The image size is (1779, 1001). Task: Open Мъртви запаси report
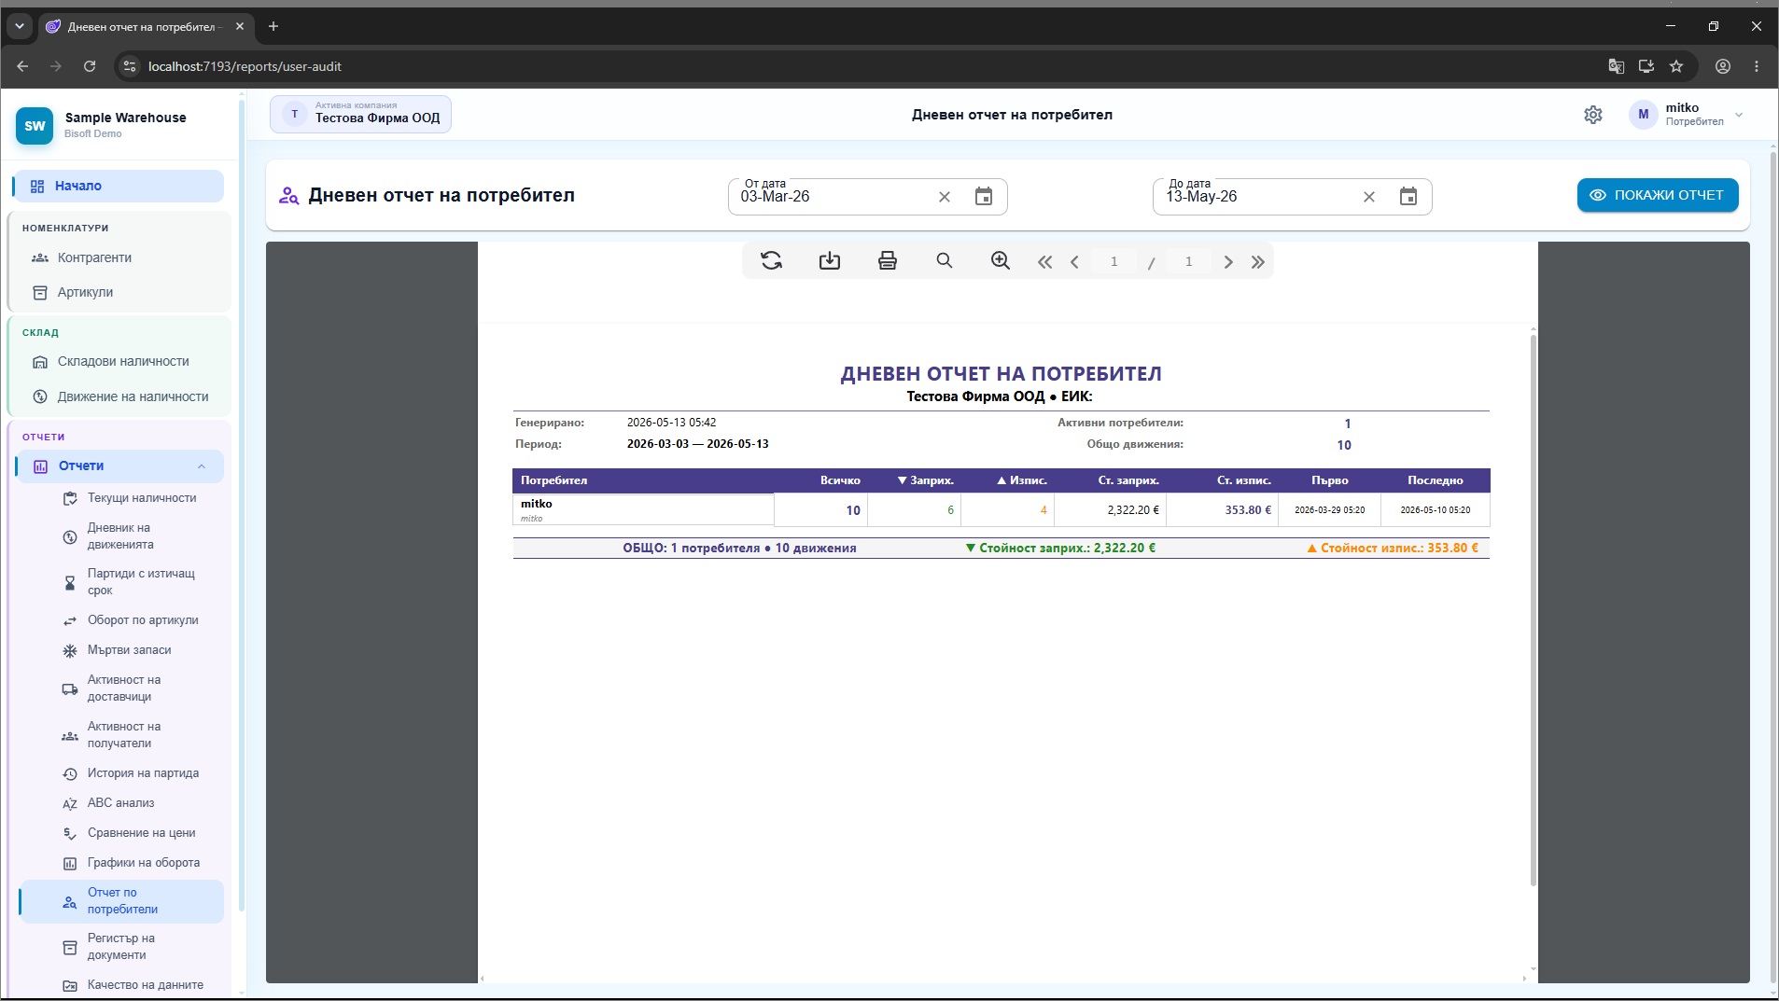click(121, 650)
